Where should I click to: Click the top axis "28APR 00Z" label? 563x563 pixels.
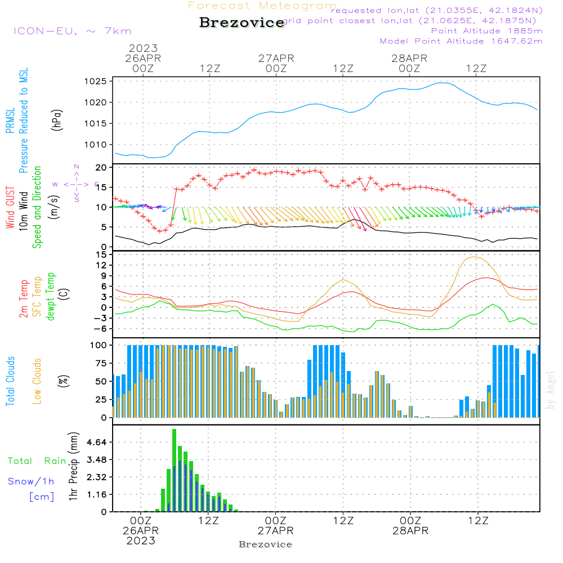[x=409, y=63]
